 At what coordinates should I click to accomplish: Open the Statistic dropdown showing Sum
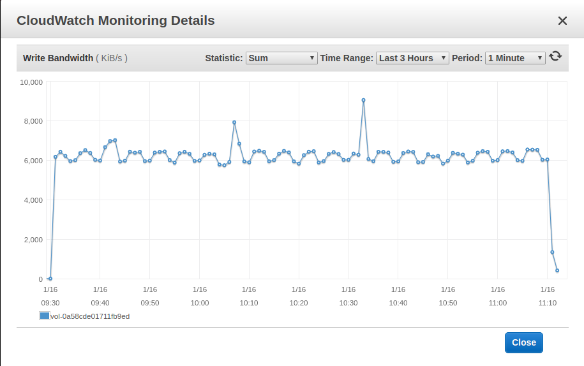(x=281, y=58)
